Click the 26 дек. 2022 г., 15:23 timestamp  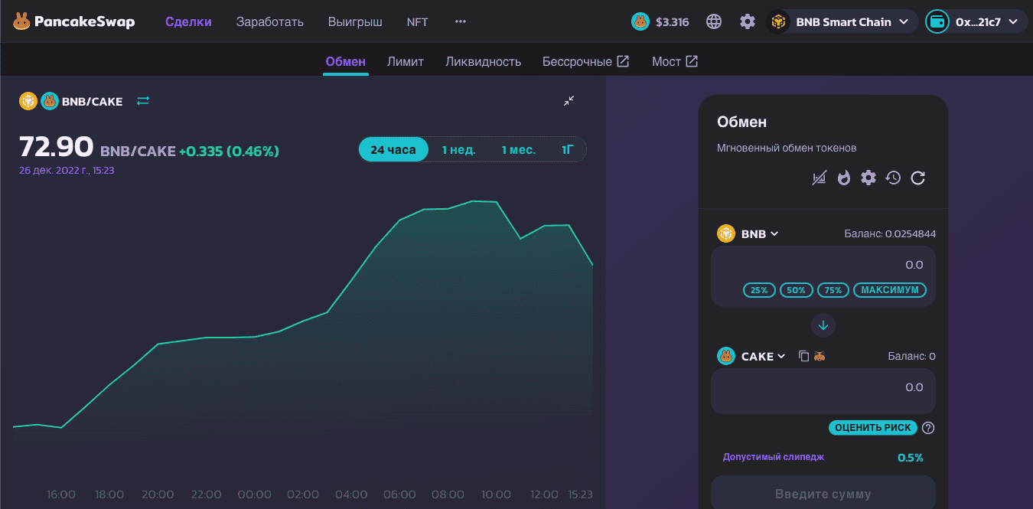[67, 170]
